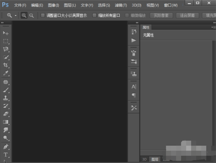Select the Eyedropper tool
Viewport: 216px width, 163px height.
(x=6, y=73)
